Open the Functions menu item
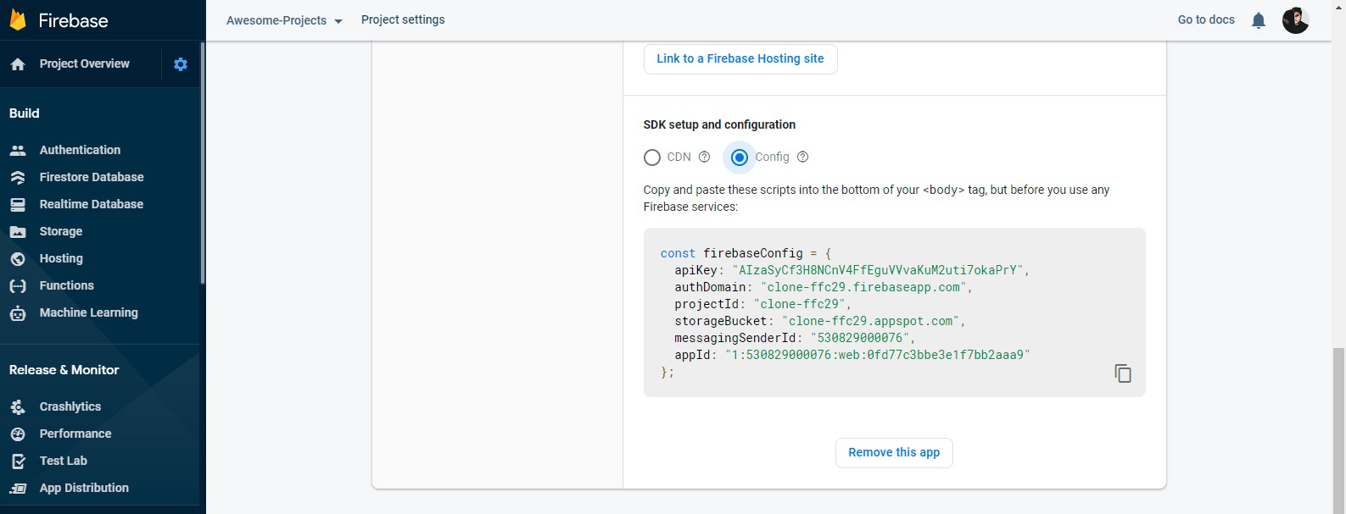Screen dimensions: 1346x514 tap(66, 285)
